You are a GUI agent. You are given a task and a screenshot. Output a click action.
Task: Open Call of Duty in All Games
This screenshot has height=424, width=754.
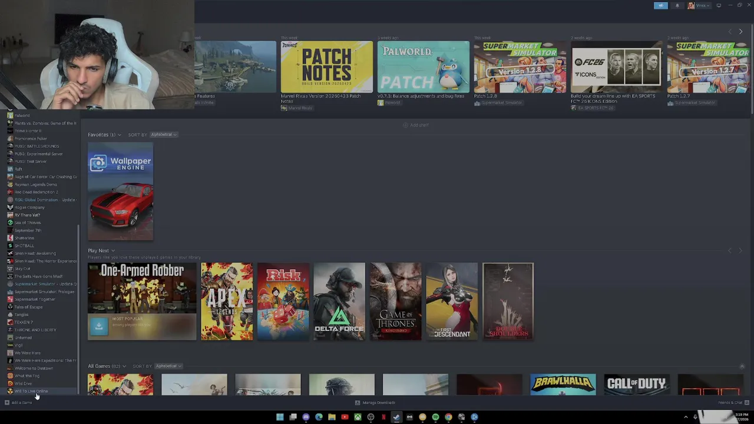636,384
